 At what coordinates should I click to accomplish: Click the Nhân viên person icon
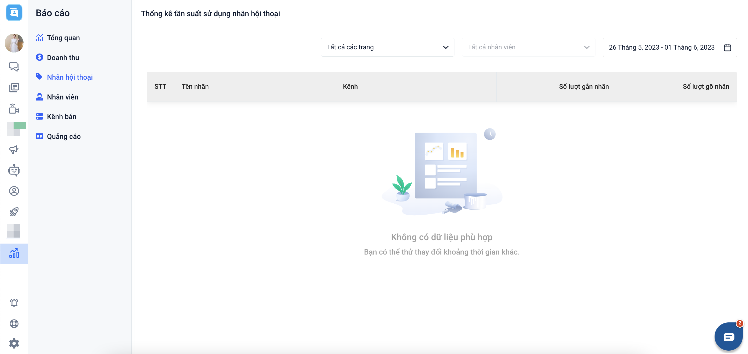[x=39, y=97]
